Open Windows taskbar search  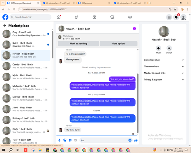pyautogui.click(x=11, y=150)
